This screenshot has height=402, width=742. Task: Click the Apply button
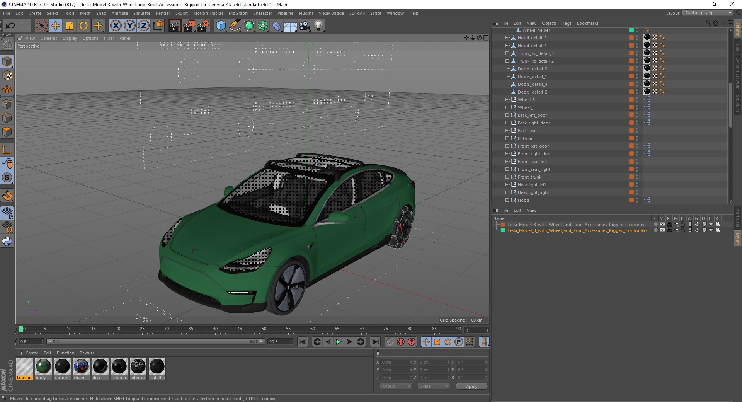(471, 387)
